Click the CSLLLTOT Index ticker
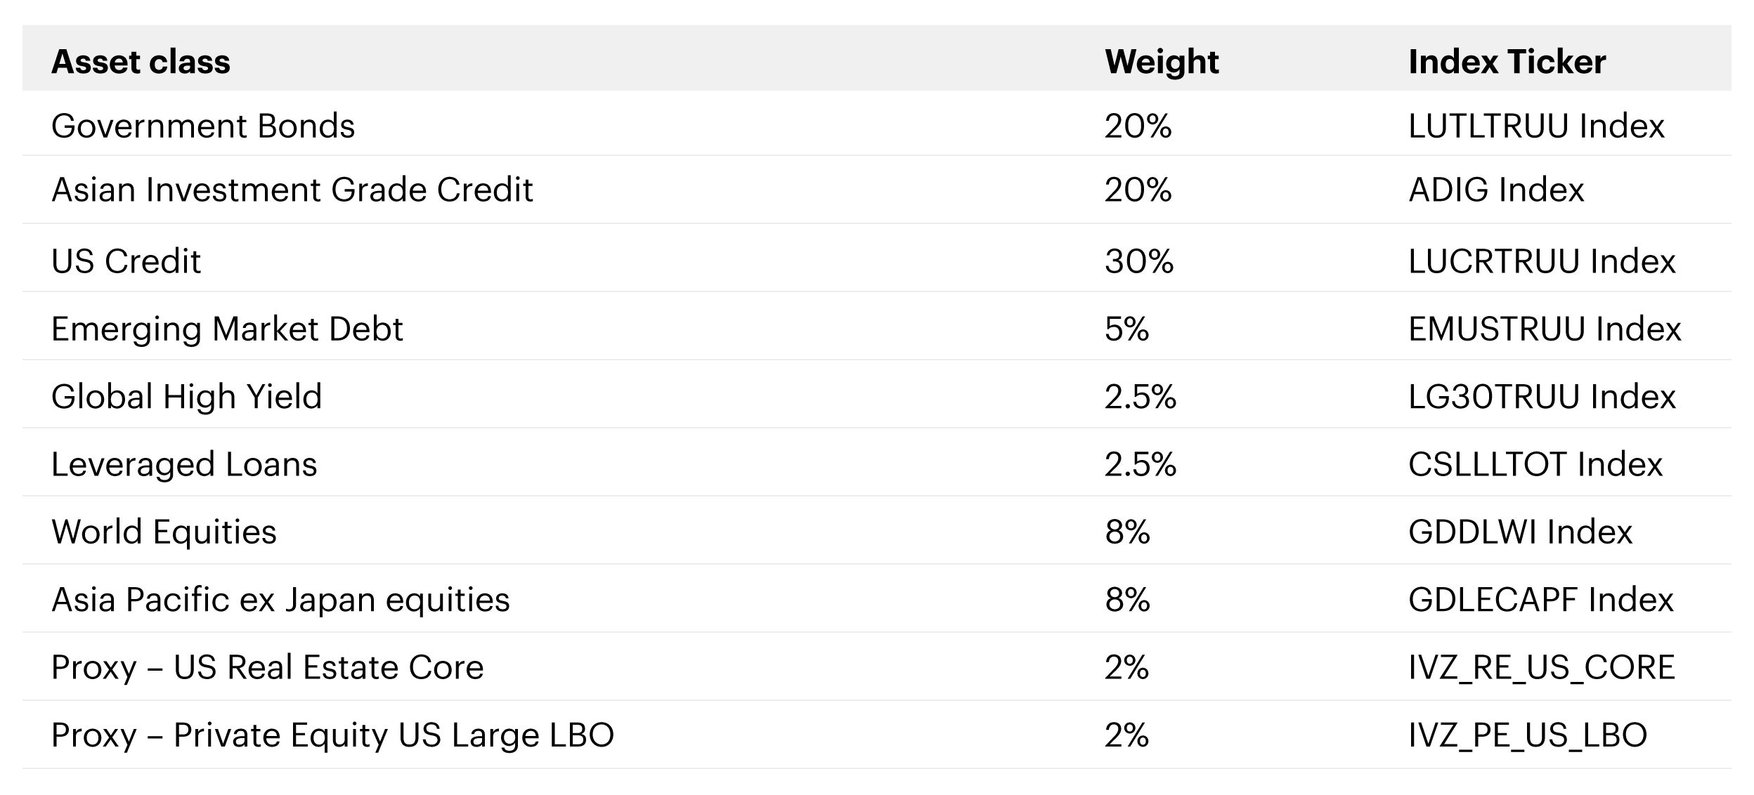 coord(1535,464)
